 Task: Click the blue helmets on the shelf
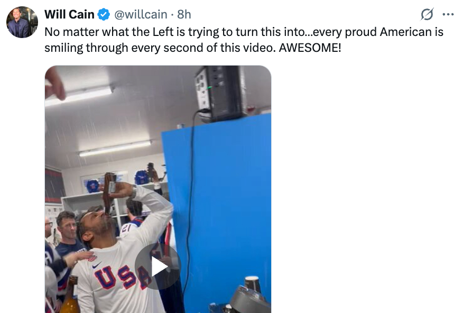pyautogui.click(x=141, y=178)
